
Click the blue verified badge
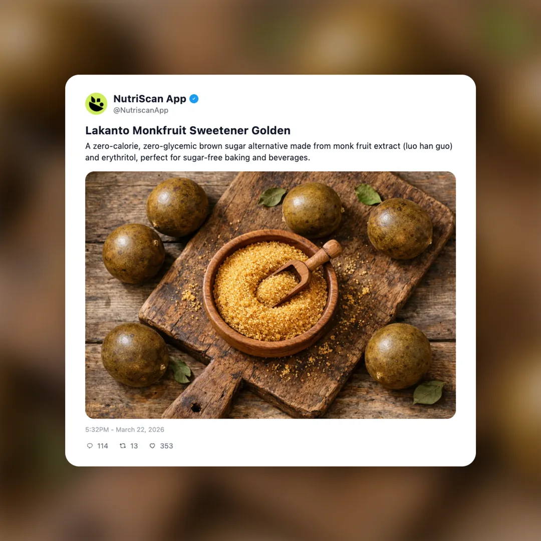[194, 99]
